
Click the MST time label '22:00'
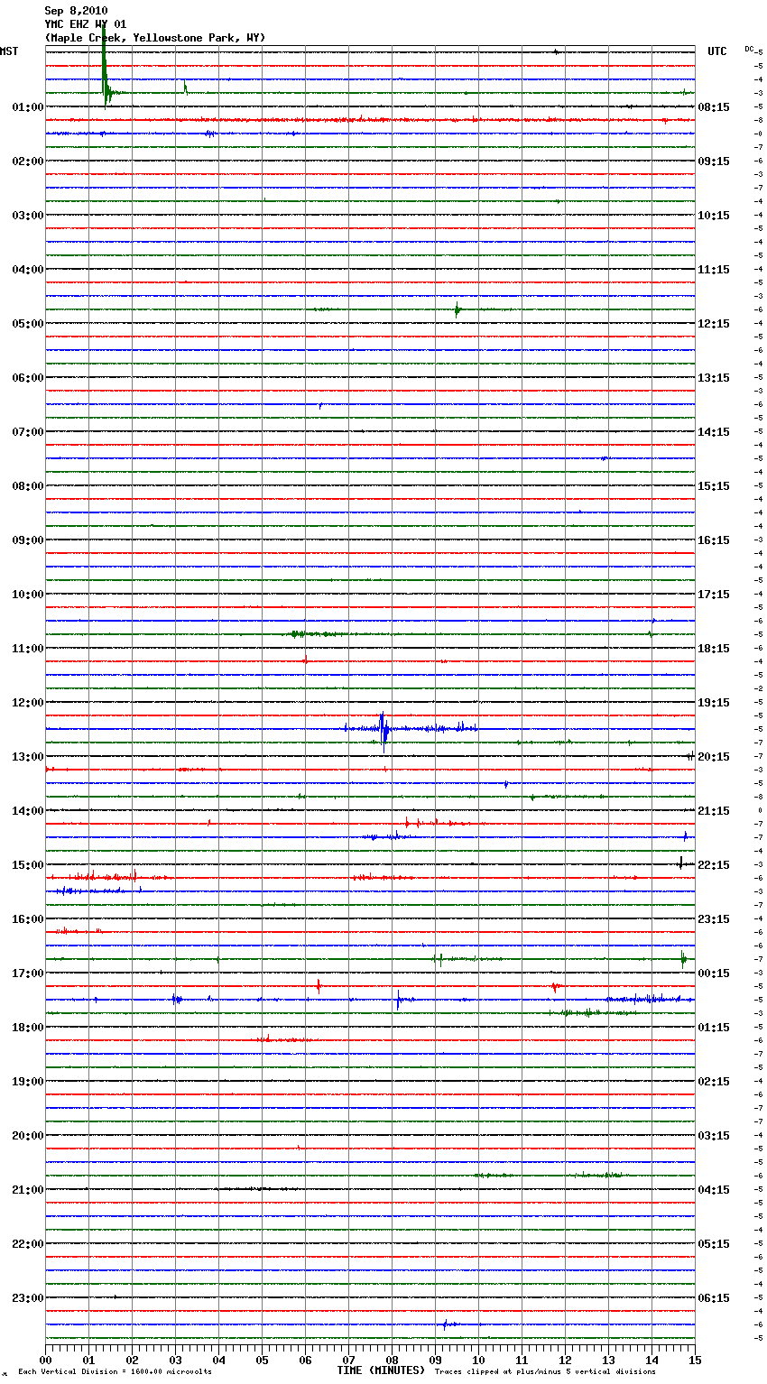(x=28, y=1244)
